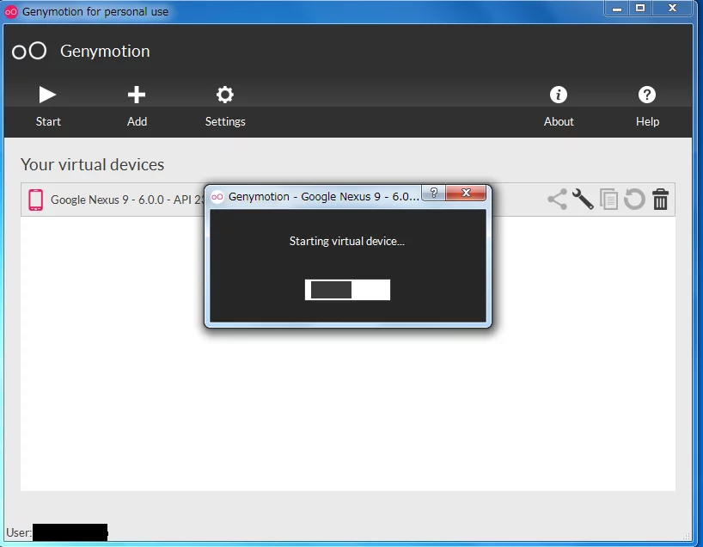Factory reset device with circular arrow icon
Image resolution: width=703 pixels, height=547 pixels.
pyautogui.click(x=634, y=200)
